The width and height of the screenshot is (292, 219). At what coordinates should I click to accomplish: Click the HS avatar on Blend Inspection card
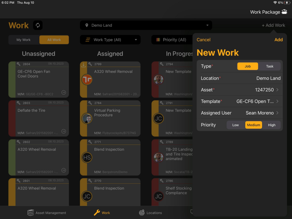click(87, 157)
